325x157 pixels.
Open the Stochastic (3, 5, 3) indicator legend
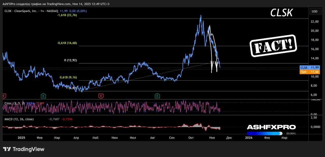[14, 103]
